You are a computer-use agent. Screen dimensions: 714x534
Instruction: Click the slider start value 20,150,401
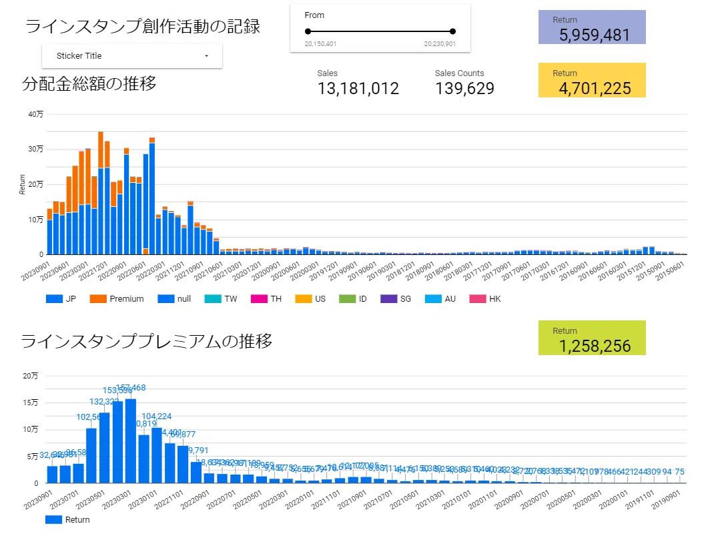click(x=320, y=44)
